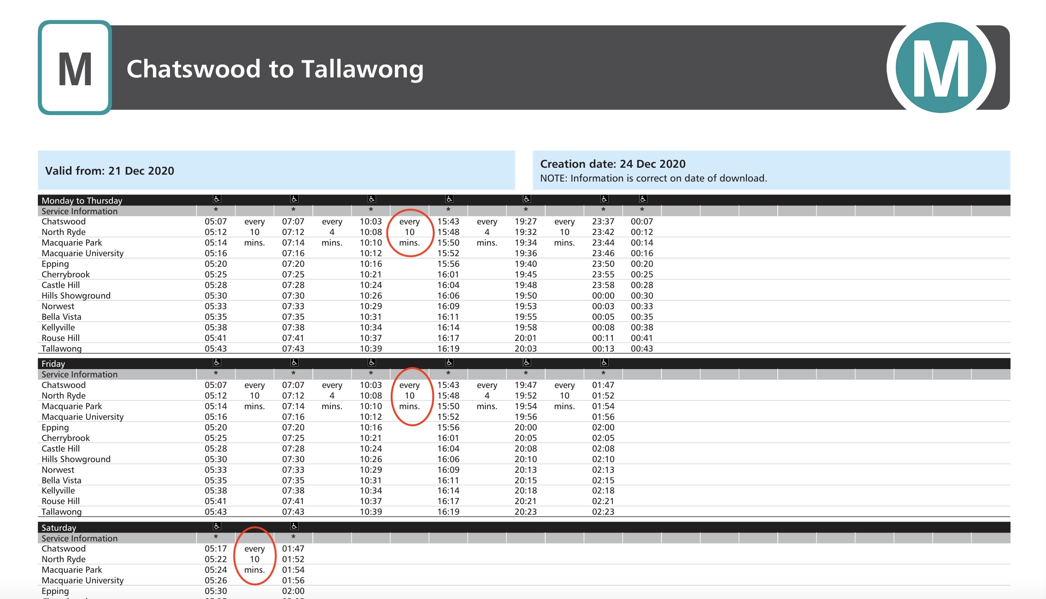Click the 20:23 Tallawong arrival time on Friday

pyautogui.click(x=526, y=512)
